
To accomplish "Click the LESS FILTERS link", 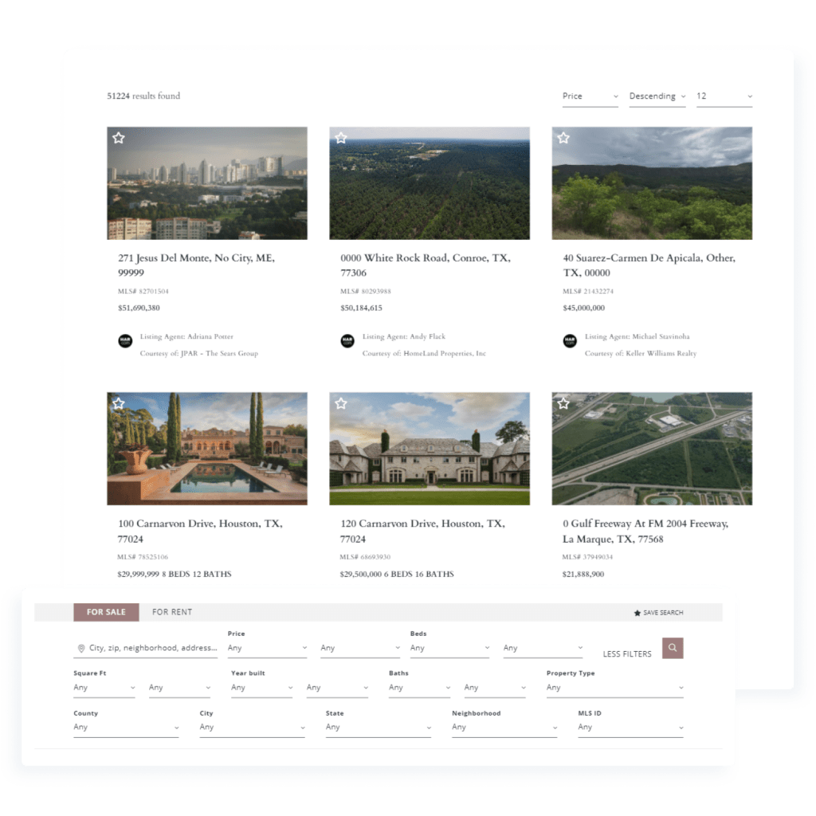I will (x=629, y=653).
